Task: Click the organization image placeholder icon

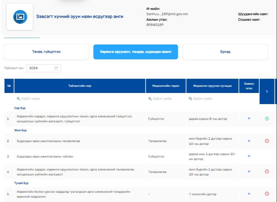Action: (20, 17)
